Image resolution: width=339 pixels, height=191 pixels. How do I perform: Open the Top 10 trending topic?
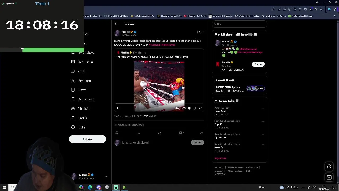(x=218, y=124)
